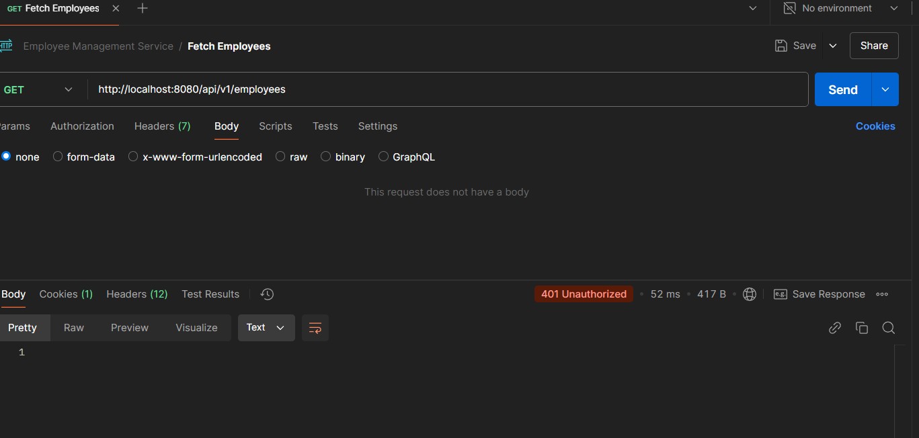Save the request with Save button
The width and height of the screenshot is (919, 438).
pyautogui.click(x=795, y=46)
